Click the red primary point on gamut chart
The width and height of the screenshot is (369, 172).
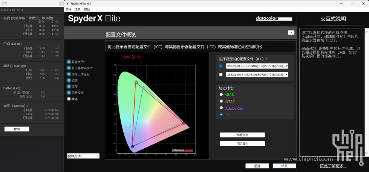point(184,123)
